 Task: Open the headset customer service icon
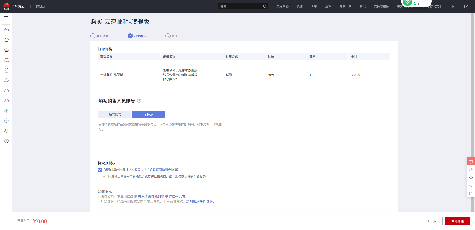[x=471, y=178]
